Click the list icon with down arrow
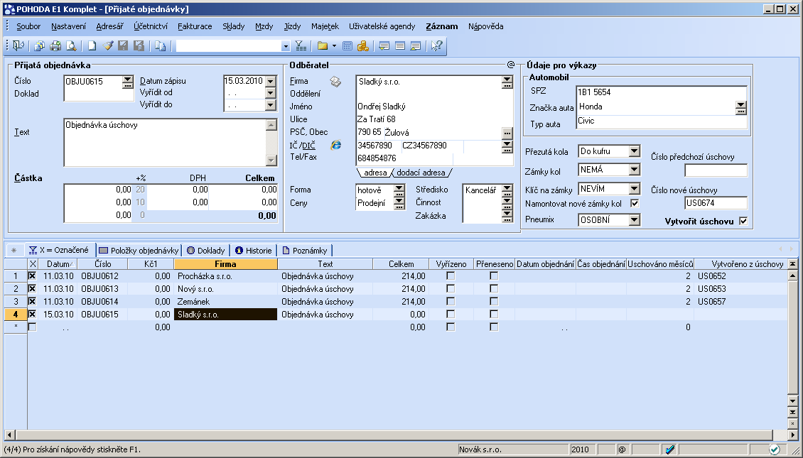 click(x=384, y=46)
